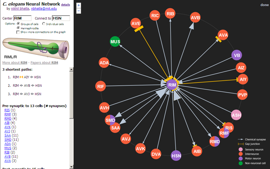270x169 pixels.
Task: Select the VB motor neuron node
Action: 237,55
